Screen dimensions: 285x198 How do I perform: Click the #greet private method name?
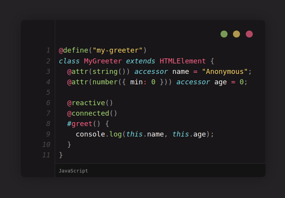pos(80,124)
